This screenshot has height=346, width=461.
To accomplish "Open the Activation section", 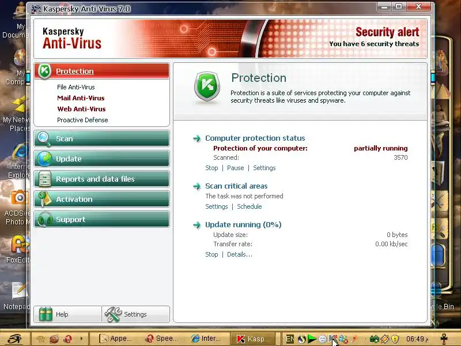I will [x=102, y=199].
